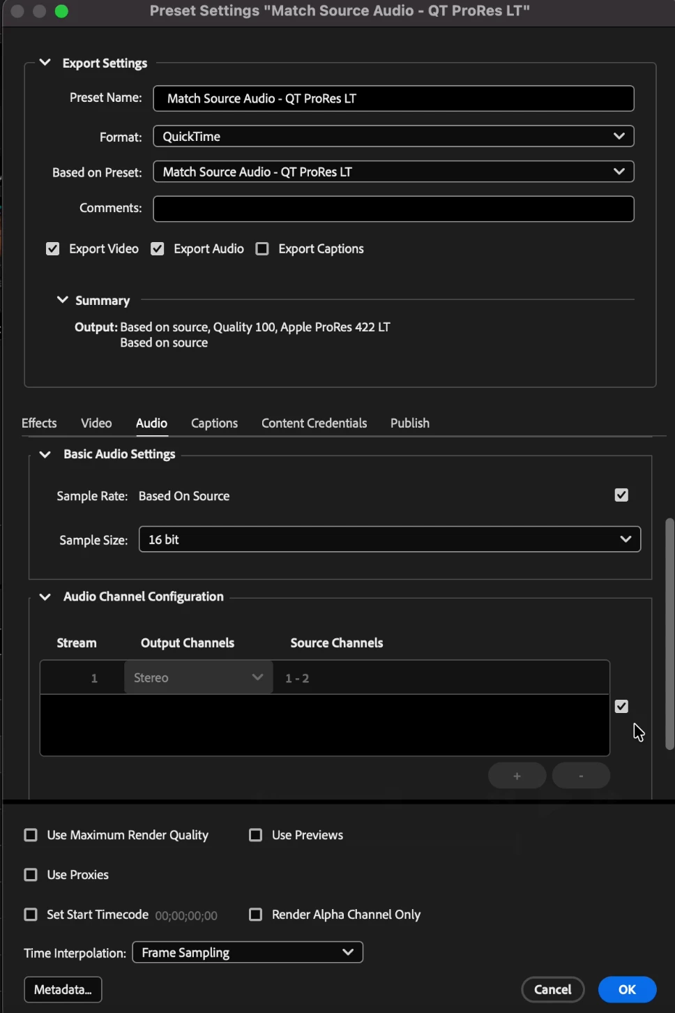The image size is (675, 1013).
Task: Enable Render Alpha Channel Only
Action: (x=256, y=915)
